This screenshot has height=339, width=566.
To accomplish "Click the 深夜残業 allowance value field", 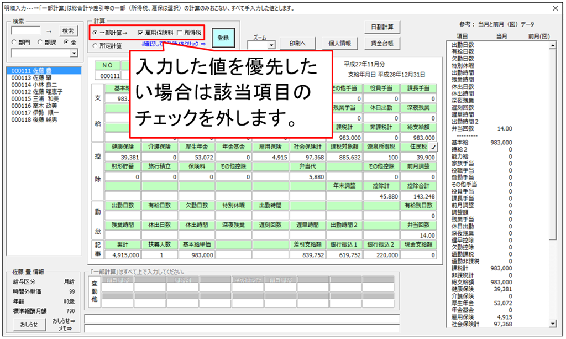I will [418, 118].
